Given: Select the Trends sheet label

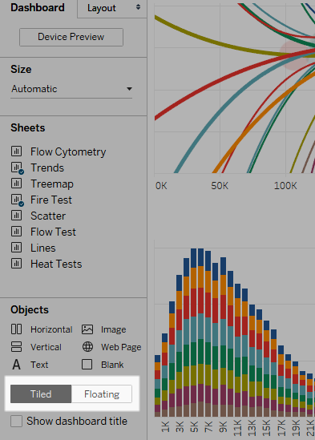Looking at the screenshot, I should (x=47, y=168).
